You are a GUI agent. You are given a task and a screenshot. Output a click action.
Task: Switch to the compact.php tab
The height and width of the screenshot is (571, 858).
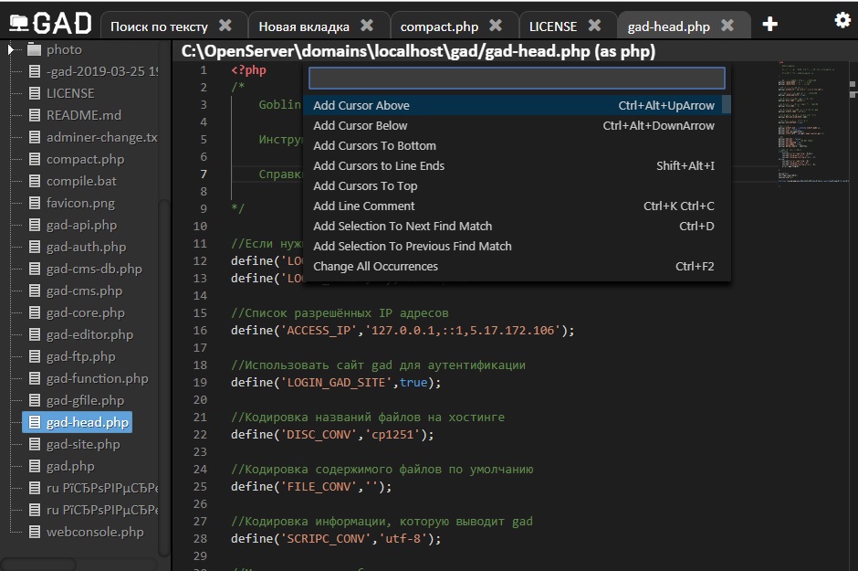(x=439, y=26)
